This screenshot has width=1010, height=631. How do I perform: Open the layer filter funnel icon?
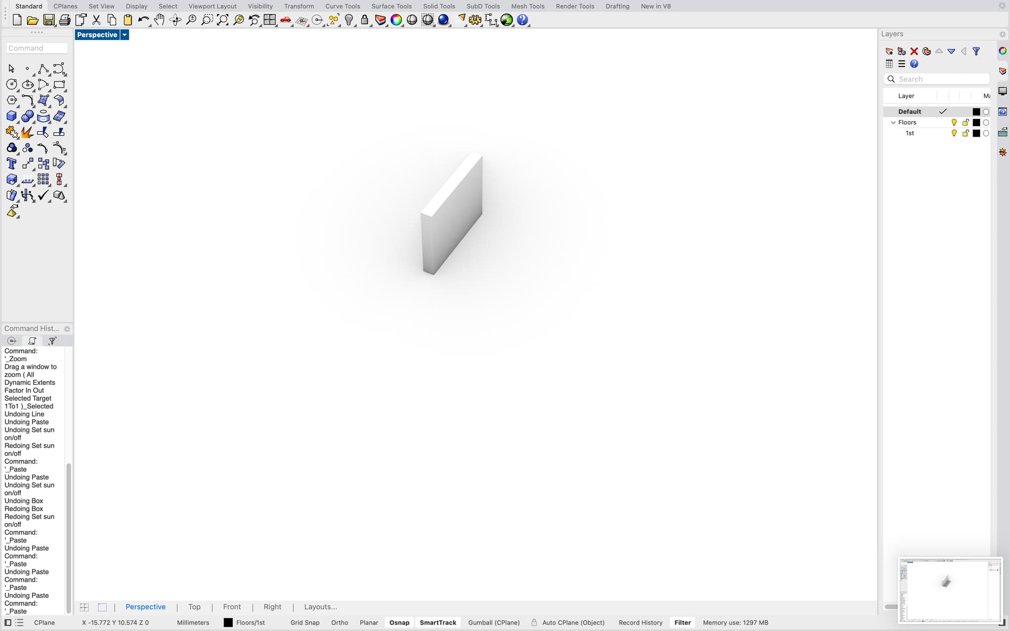(x=976, y=51)
